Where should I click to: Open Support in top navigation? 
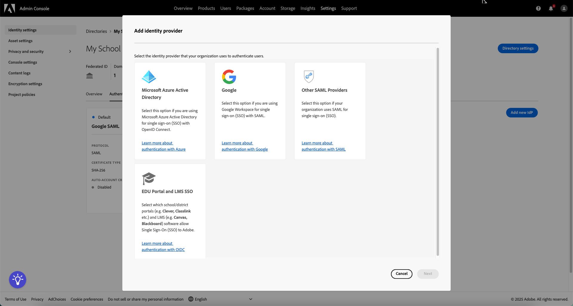point(349,8)
